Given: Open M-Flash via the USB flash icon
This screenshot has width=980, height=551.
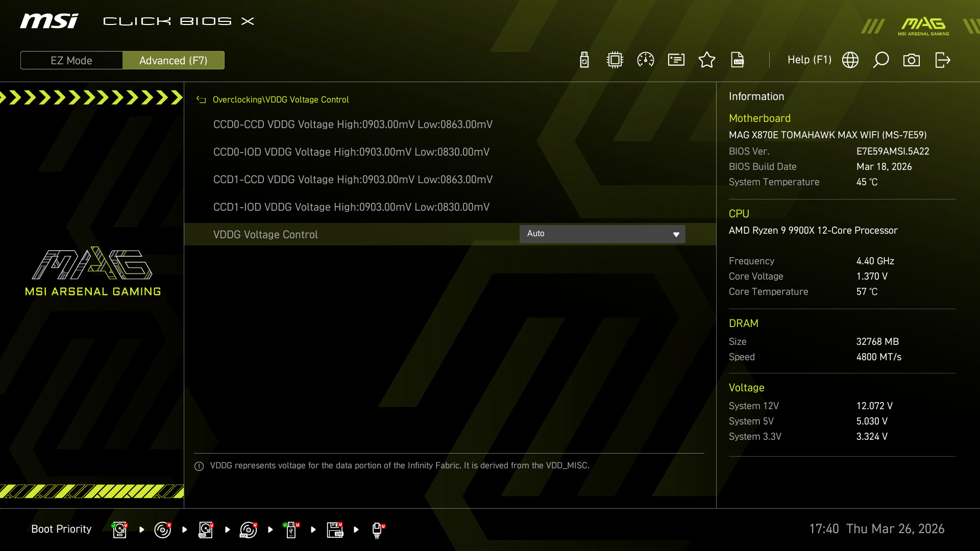Looking at the screenshot, I should (x=584, y=60).
